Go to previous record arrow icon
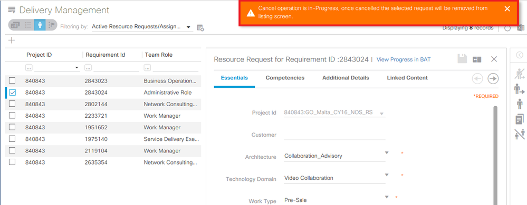The height and width of the screenshot is (205, 527). pyautogui.click(x=477, y=79)
